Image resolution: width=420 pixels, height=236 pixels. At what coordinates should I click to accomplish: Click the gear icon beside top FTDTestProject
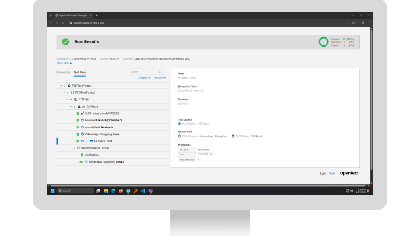point(69,85)
